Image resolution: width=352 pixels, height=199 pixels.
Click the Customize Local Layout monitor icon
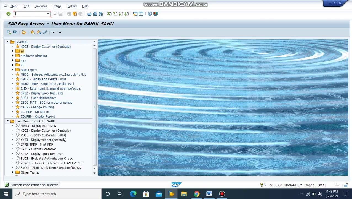click(x=156, y=14)
